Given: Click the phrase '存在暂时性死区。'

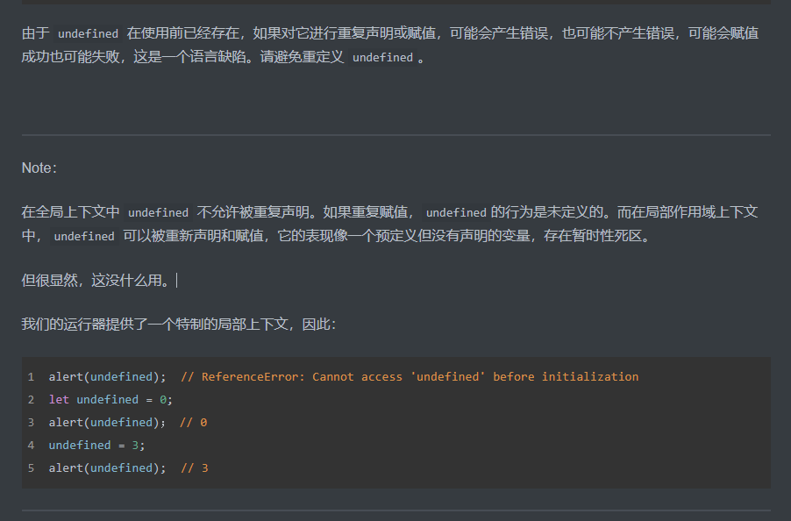Looking at the screenshot, I should [599, 236].
